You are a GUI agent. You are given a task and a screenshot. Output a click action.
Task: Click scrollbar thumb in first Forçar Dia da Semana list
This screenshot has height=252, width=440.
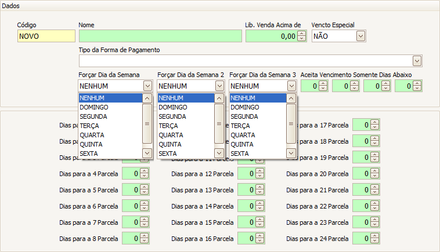tap(147, 123)
